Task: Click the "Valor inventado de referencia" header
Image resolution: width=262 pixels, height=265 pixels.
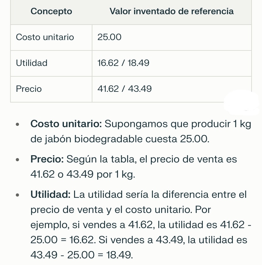Action: (172, 12)
